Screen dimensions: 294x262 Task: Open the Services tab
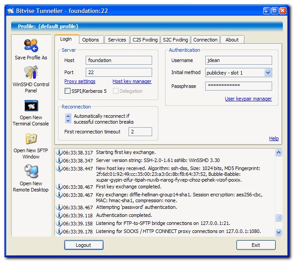(x=117, y=40)
